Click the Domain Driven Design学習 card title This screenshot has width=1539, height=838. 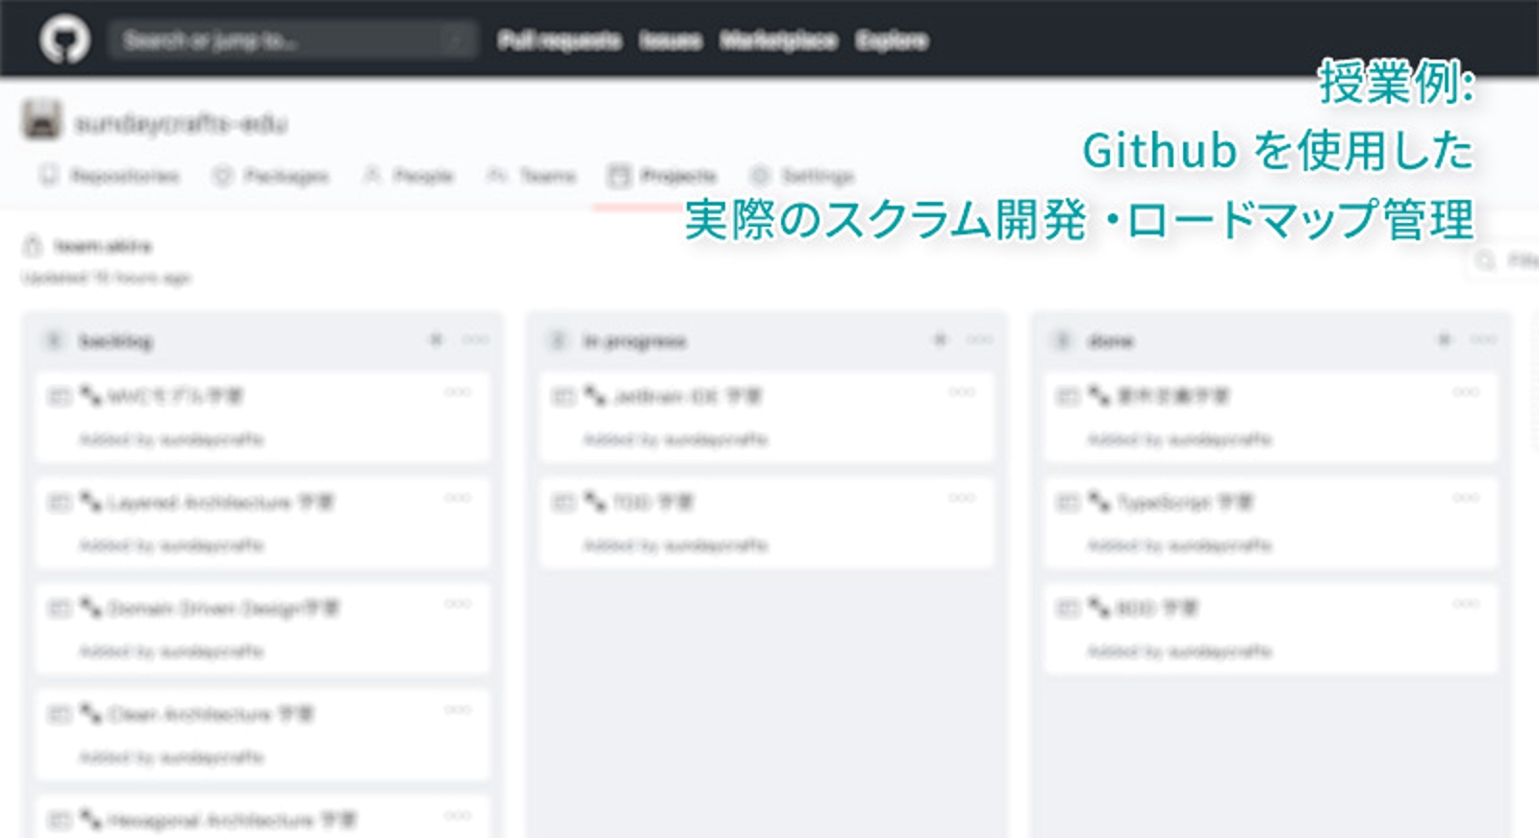click(223, 608)
